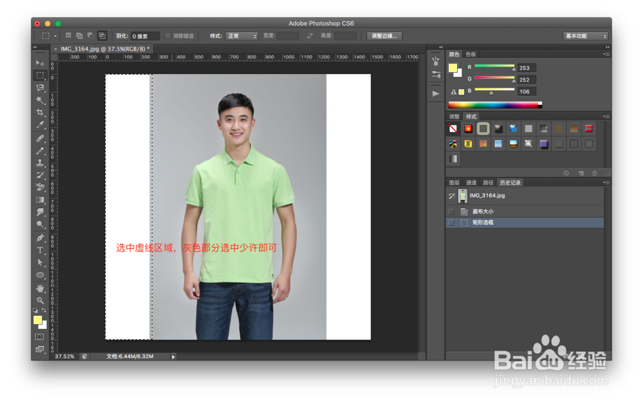Open the History panel options menu

point(606,183)
